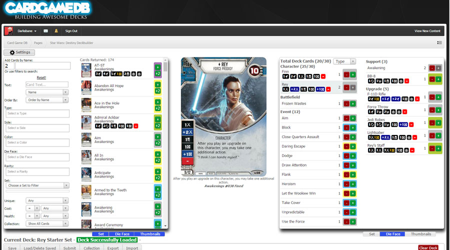The height and width of the screenshot is (250, 450).
Task: Switch deck panel to Set view
Action: [x=371, y=233]
